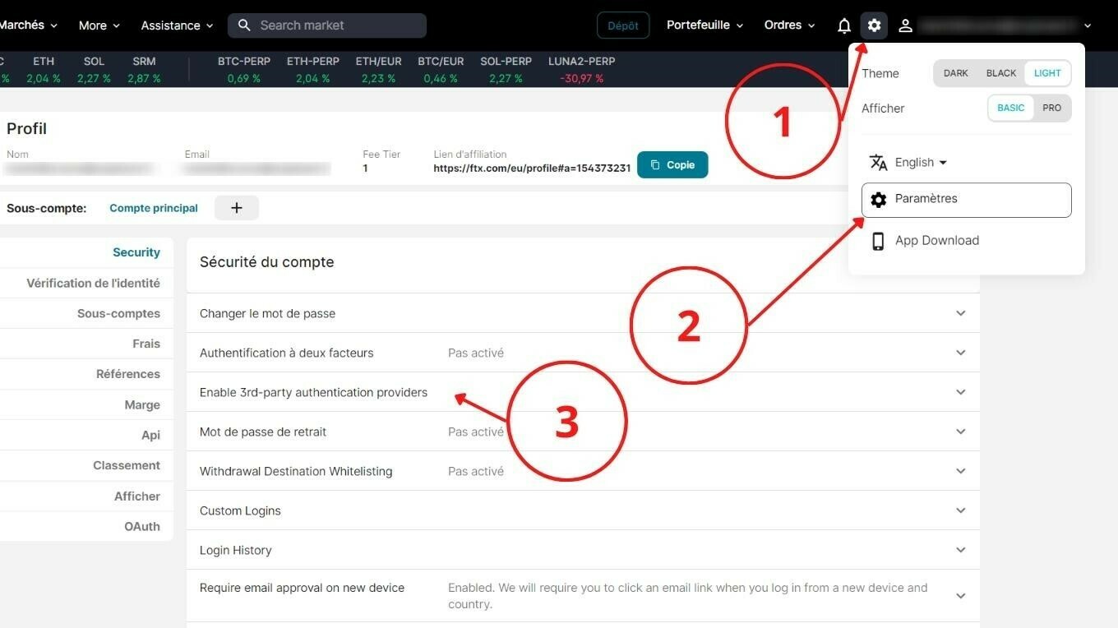
Task: Expand the Login History row
Action: pos(960,550)
